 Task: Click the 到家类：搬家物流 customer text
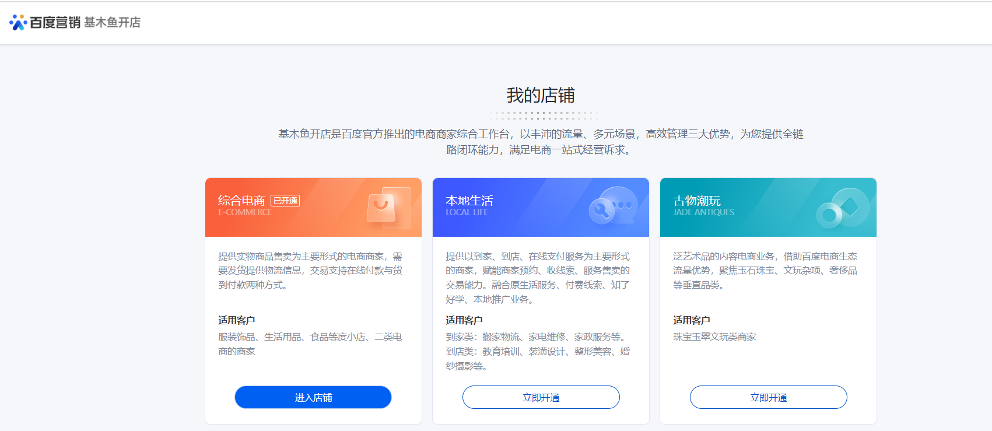point(538,352)
